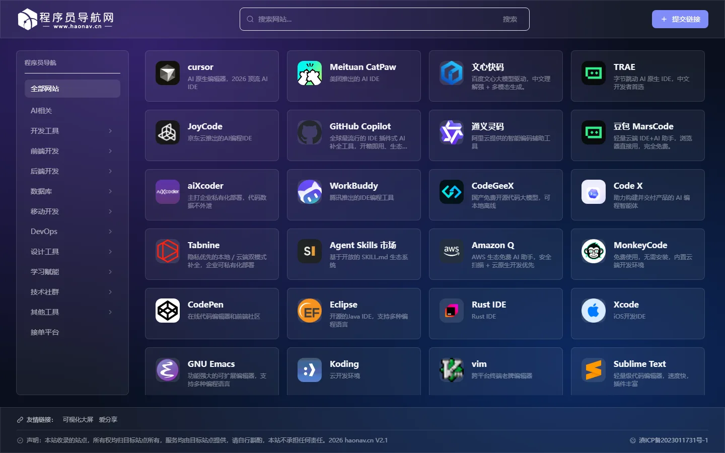Open the ICP备 record number link
This screenshot has height=453, width=725.
673,440
